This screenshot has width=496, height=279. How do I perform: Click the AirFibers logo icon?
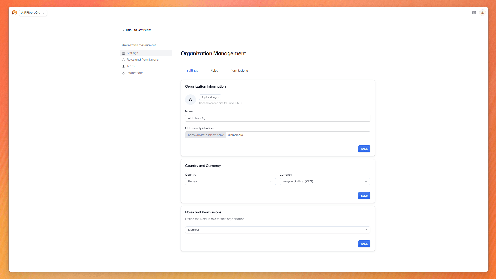coord(14,13)
